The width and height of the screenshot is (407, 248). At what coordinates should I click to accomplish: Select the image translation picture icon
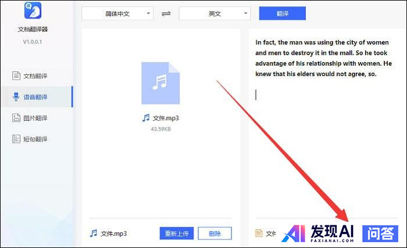tap(16, 118)
